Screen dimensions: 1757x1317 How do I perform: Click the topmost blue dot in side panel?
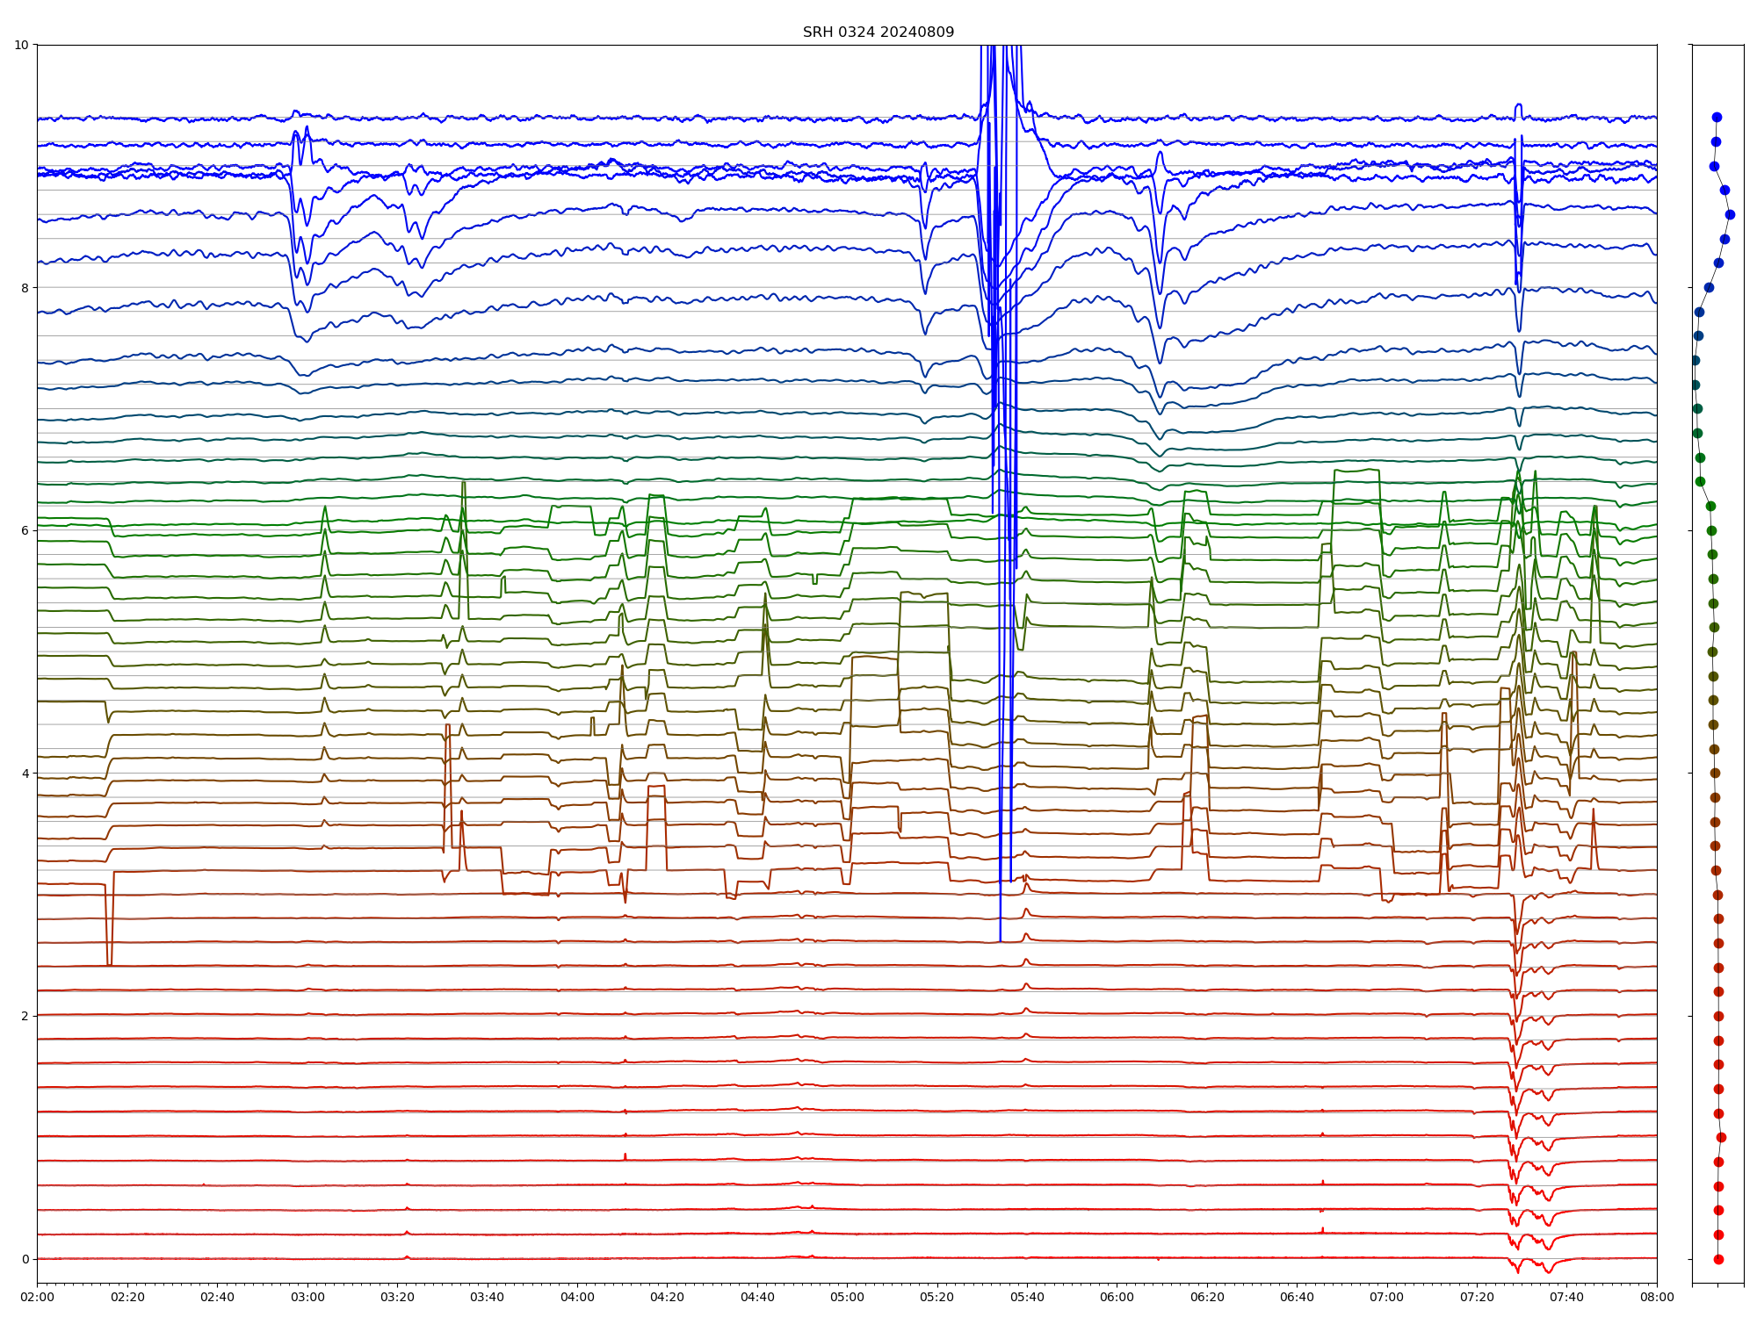tap(1717, 117)
